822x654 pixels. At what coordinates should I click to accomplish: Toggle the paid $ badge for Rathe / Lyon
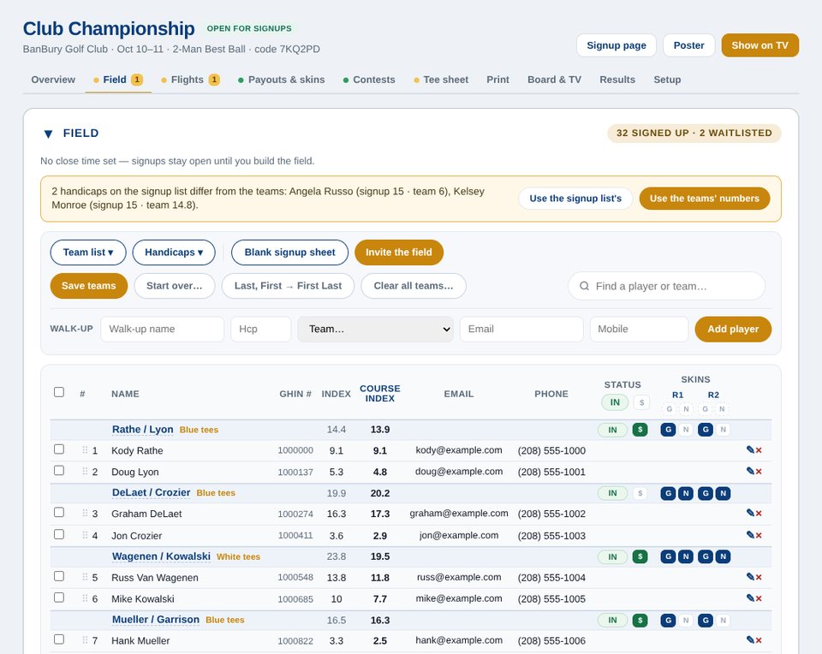pyautogui.click(x=640, y=430)
